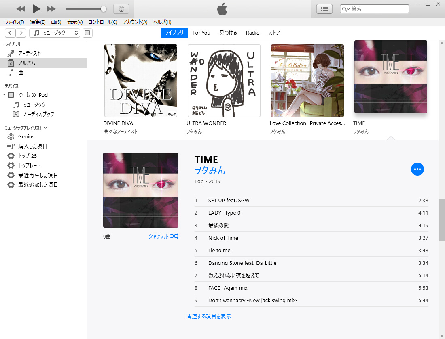The height and width of the screenshot is (339, 445).
Task: Click the 関連する項目を表示 link
Action: pyautogui.click(x=209, y=316)
